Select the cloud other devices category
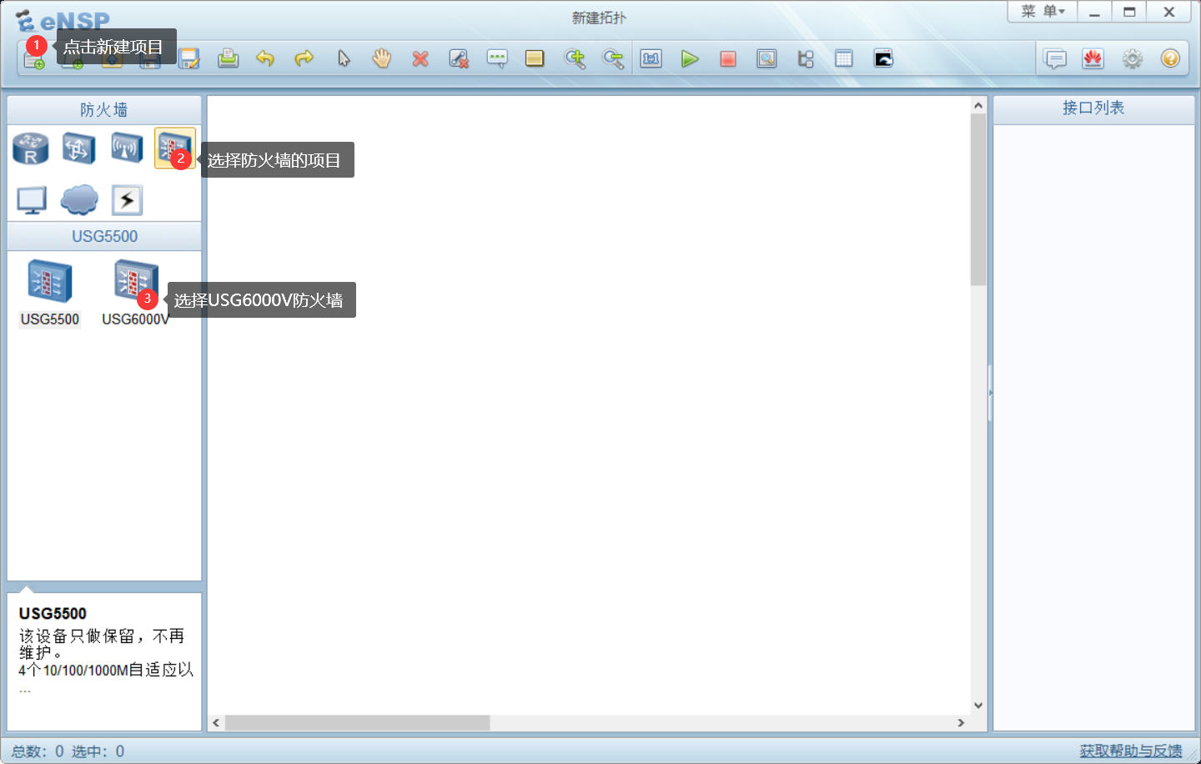1201x764 pixels. (79, 200)
